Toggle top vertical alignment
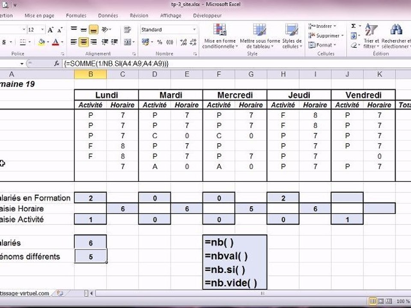This screenshot has height=308, width=411. click(74, 30)
